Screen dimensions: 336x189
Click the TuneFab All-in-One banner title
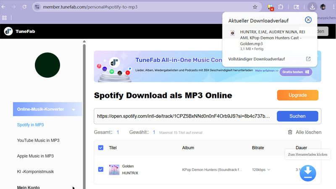click(x=179, y=60)
